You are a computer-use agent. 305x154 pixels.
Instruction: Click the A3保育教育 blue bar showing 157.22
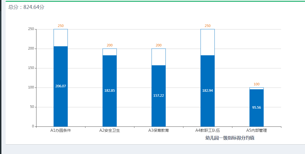coord(159,96)
